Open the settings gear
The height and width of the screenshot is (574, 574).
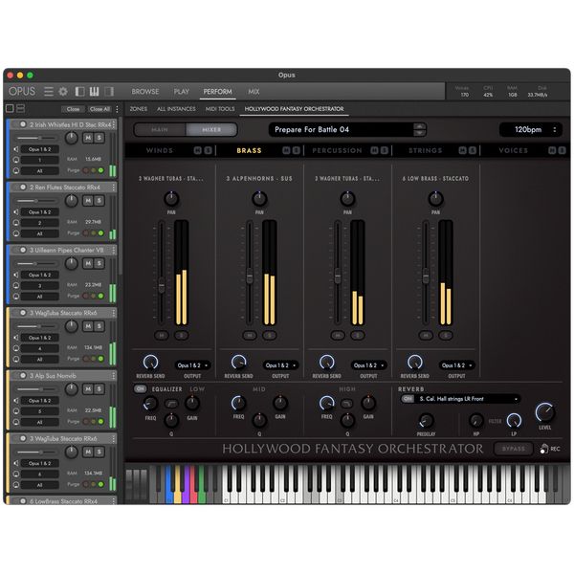pos(63,92)
